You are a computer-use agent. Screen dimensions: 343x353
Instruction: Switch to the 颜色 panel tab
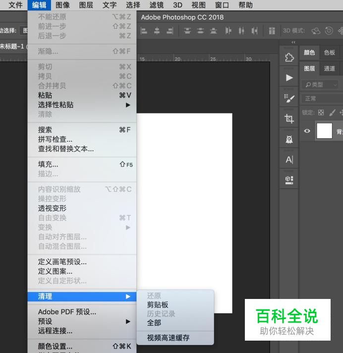point(309,53)
